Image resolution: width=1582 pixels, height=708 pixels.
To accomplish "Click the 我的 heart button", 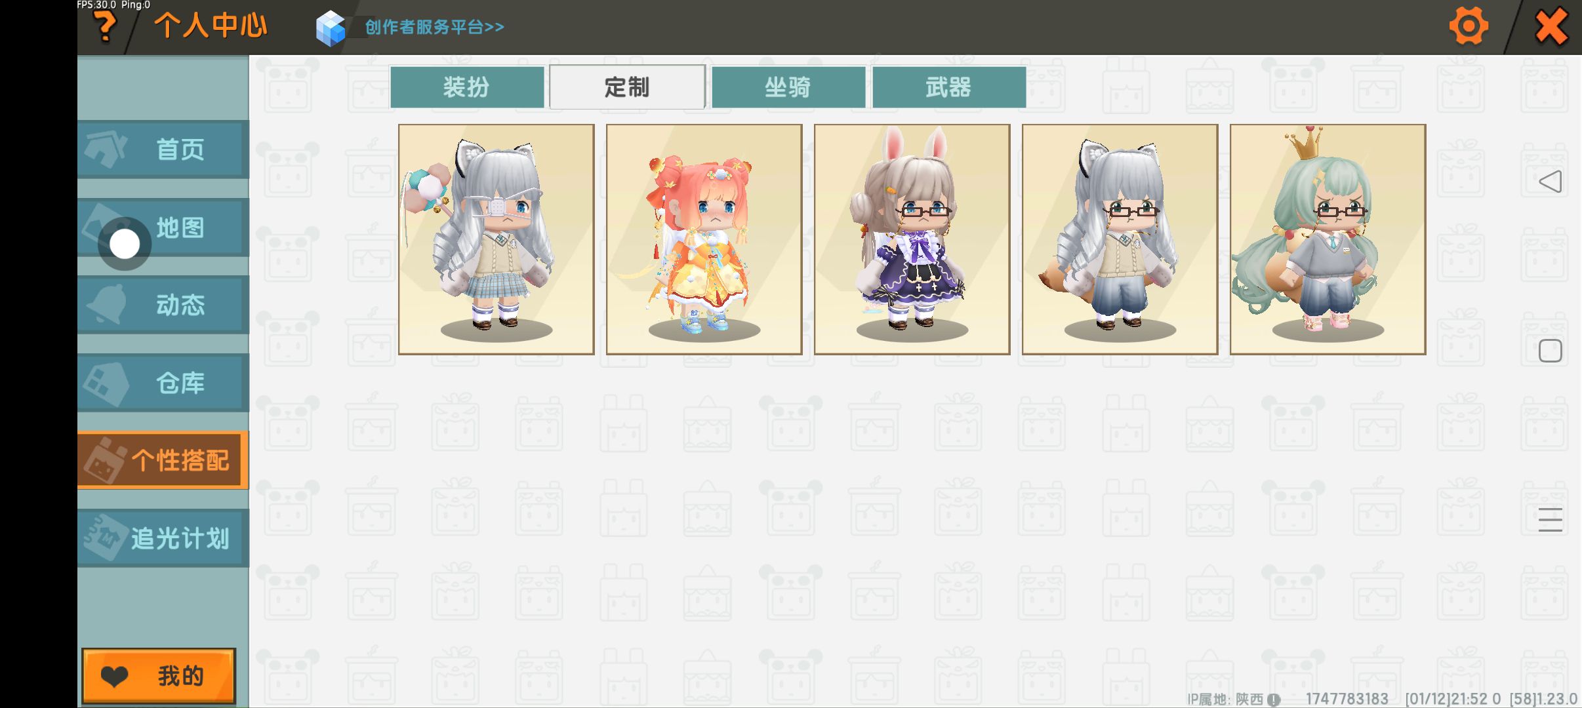I will 159,676.
